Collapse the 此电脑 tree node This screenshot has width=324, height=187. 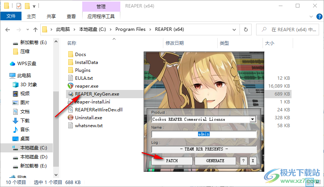pos(5,75)
